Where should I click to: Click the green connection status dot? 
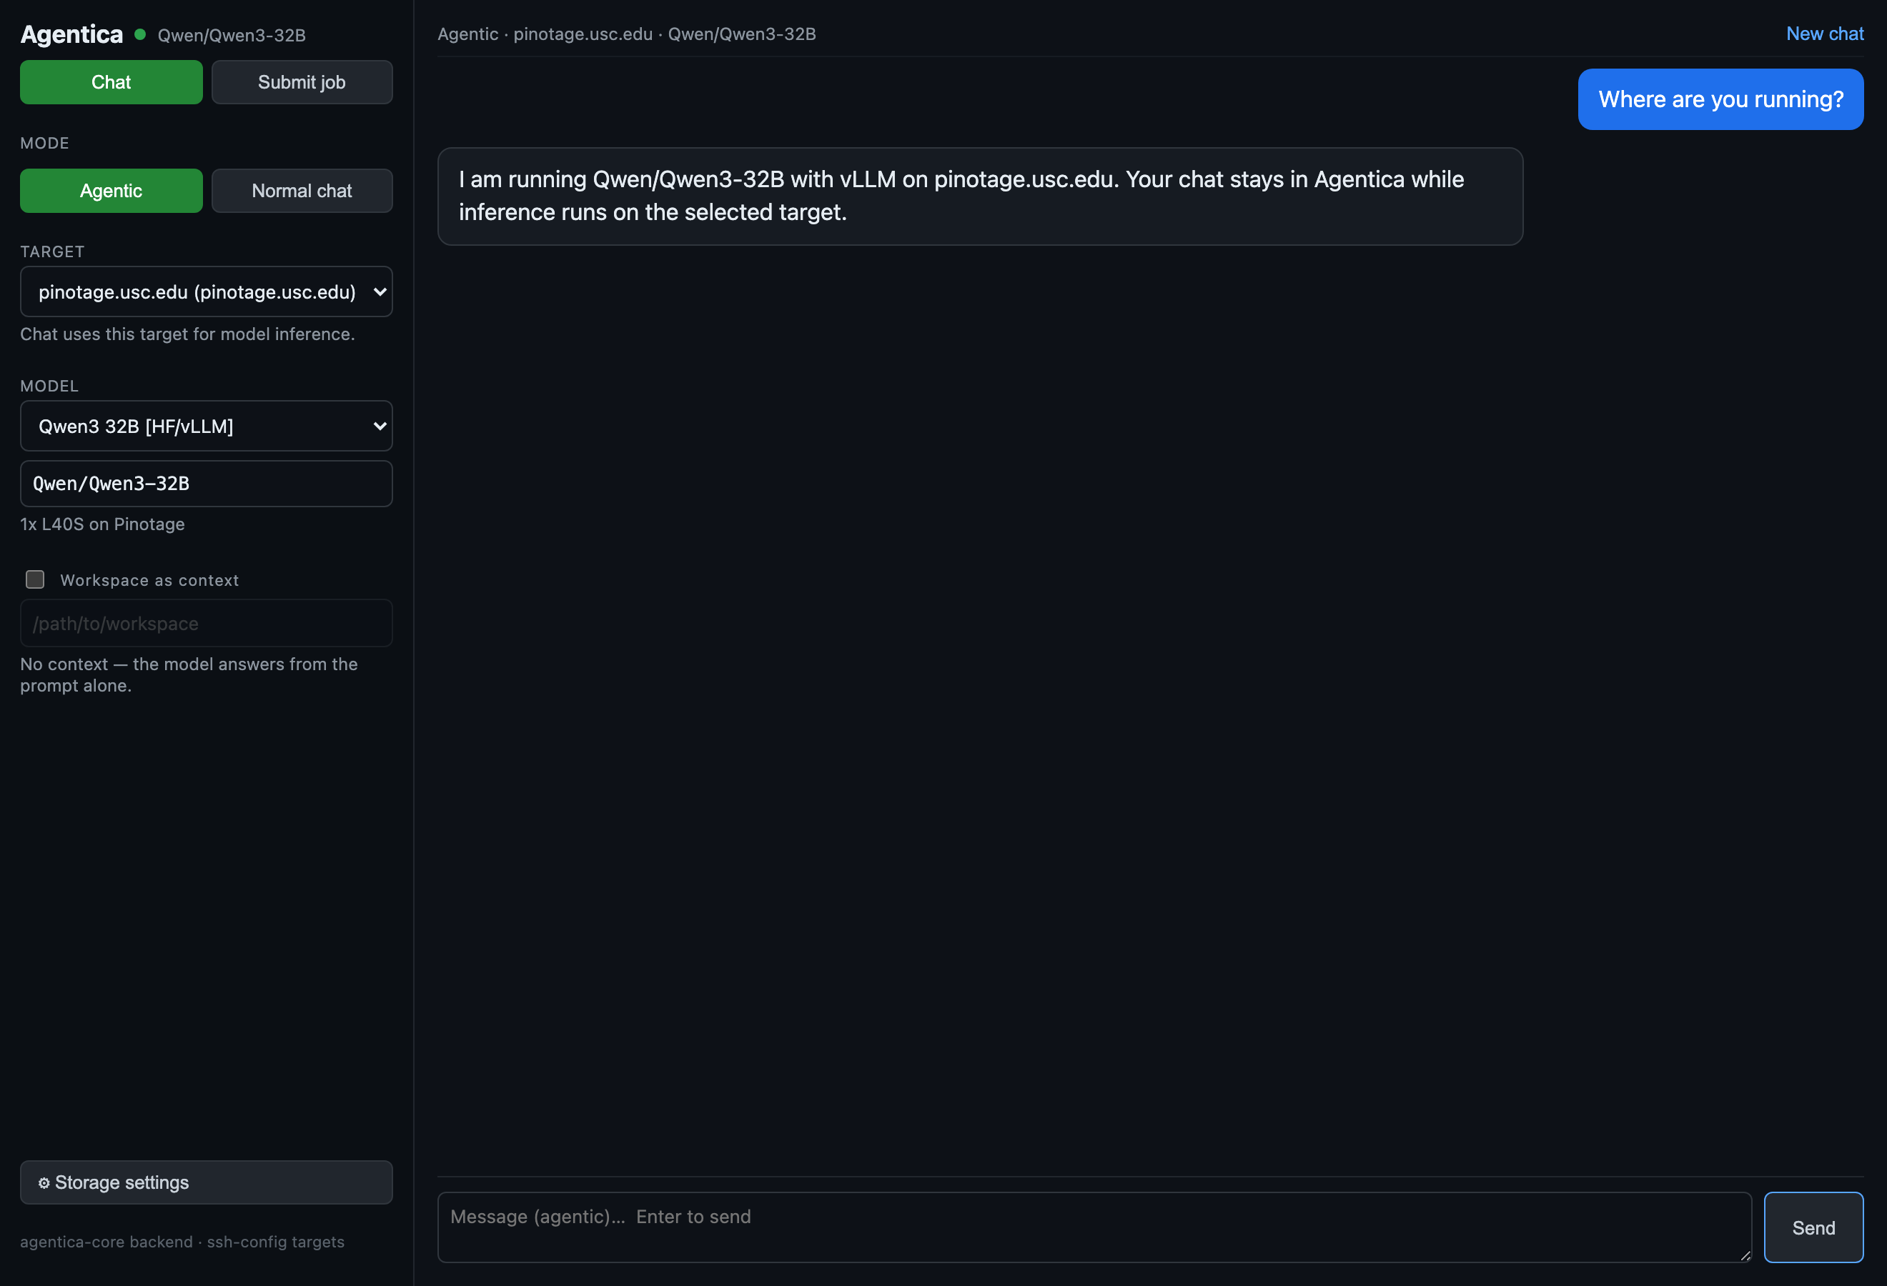coord(139,34)
